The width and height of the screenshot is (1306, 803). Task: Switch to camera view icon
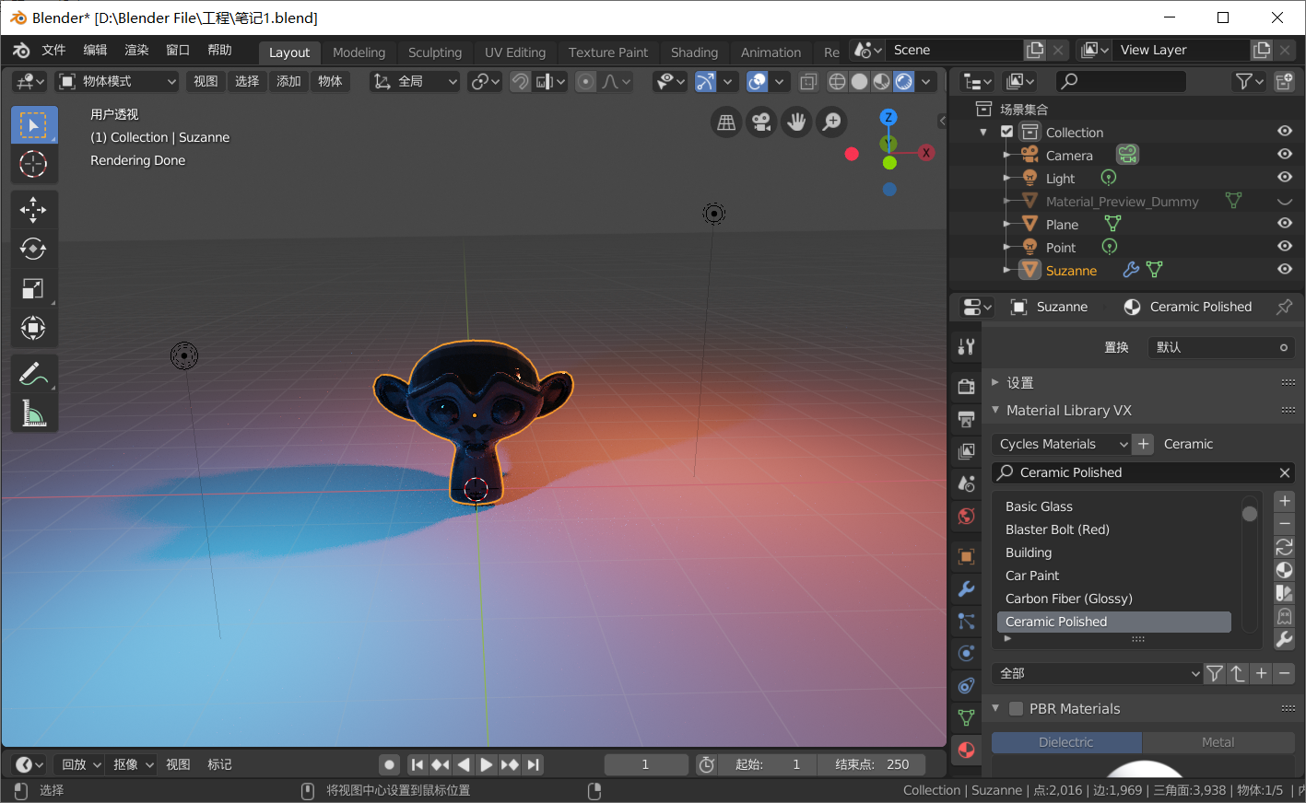[x=761, y=122]
